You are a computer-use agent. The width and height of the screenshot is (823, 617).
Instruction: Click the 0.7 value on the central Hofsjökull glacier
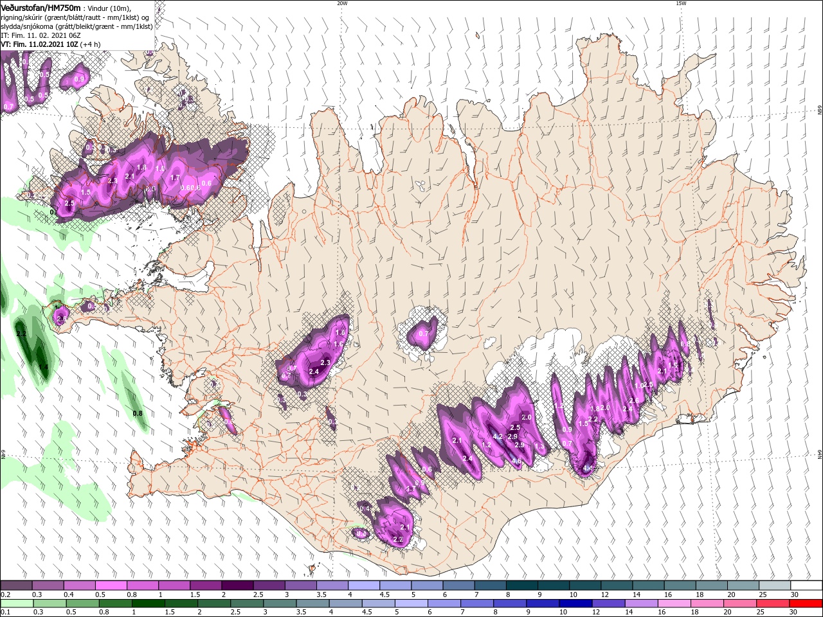tap(424, 334)
